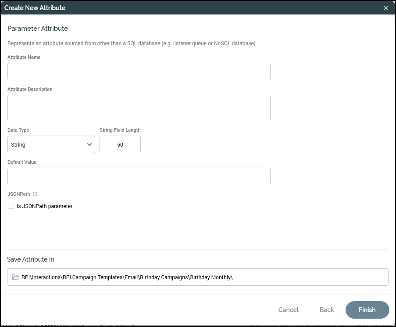Image resolution: width=396 pixels, height=327 pixels.
Task: Click into the Default Value field
Action: click(139, 176)
